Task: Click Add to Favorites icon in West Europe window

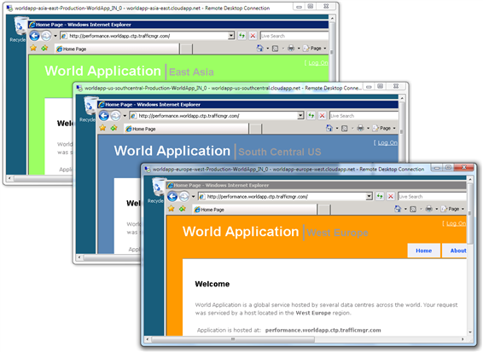Action: coord(183,209)
